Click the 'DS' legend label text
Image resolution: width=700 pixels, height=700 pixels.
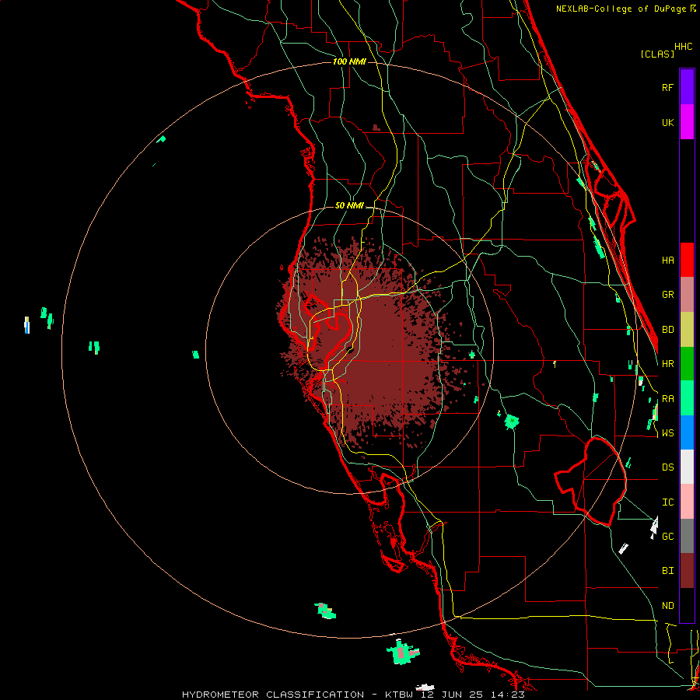coord(667,467)
